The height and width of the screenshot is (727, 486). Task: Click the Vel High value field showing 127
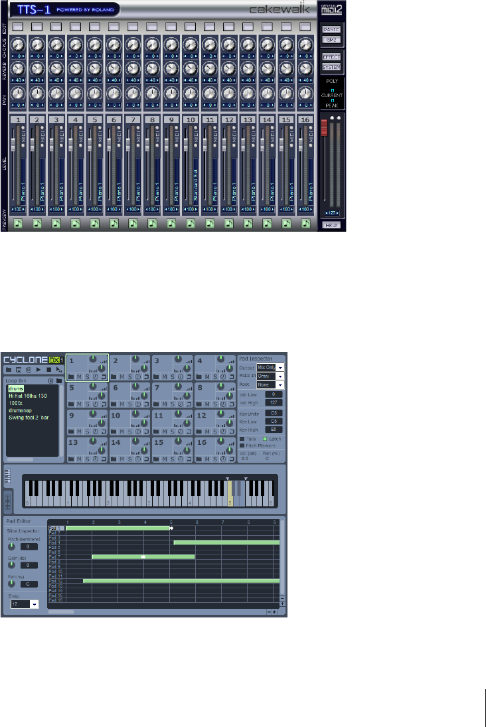tap(274, 402)
